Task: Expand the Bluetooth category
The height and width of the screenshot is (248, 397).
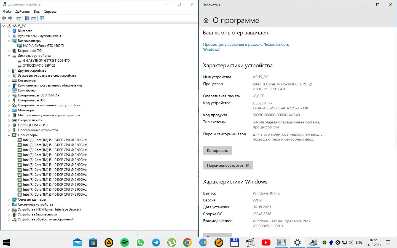Action: point(9,31)
